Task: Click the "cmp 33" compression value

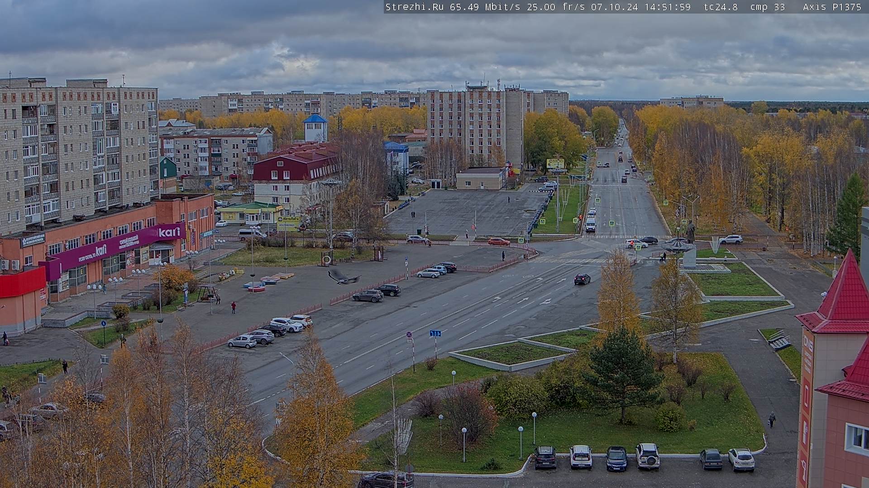Action: [x=767, y=7]
